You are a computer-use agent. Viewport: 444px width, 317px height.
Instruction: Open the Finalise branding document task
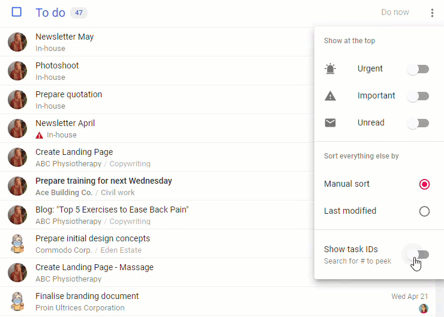pyautogui.click(x=87, y=296)
